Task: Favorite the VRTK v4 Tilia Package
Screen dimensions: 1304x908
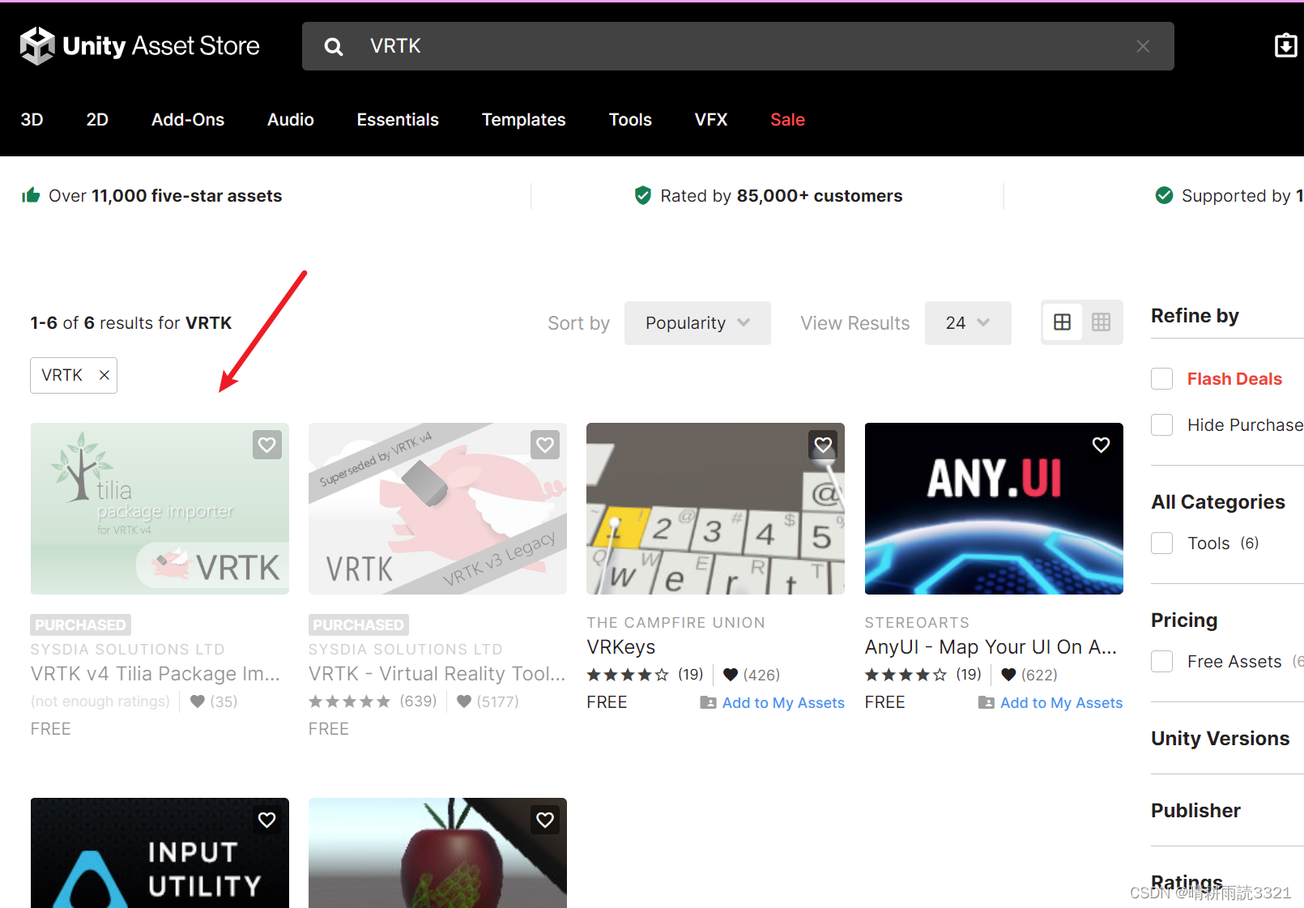Action: (x=267, y=445)
